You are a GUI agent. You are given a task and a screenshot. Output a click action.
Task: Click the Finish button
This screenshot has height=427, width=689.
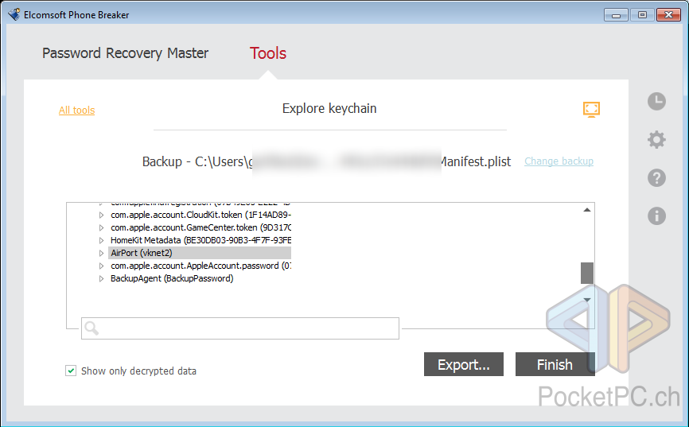[555, 364]
